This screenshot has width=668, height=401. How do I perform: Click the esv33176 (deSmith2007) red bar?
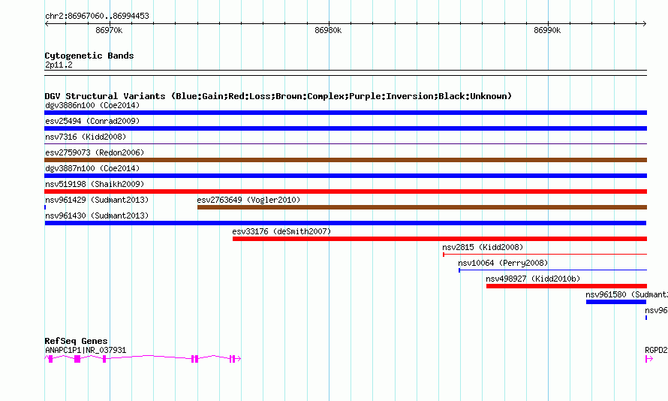[x=440, y=239]
